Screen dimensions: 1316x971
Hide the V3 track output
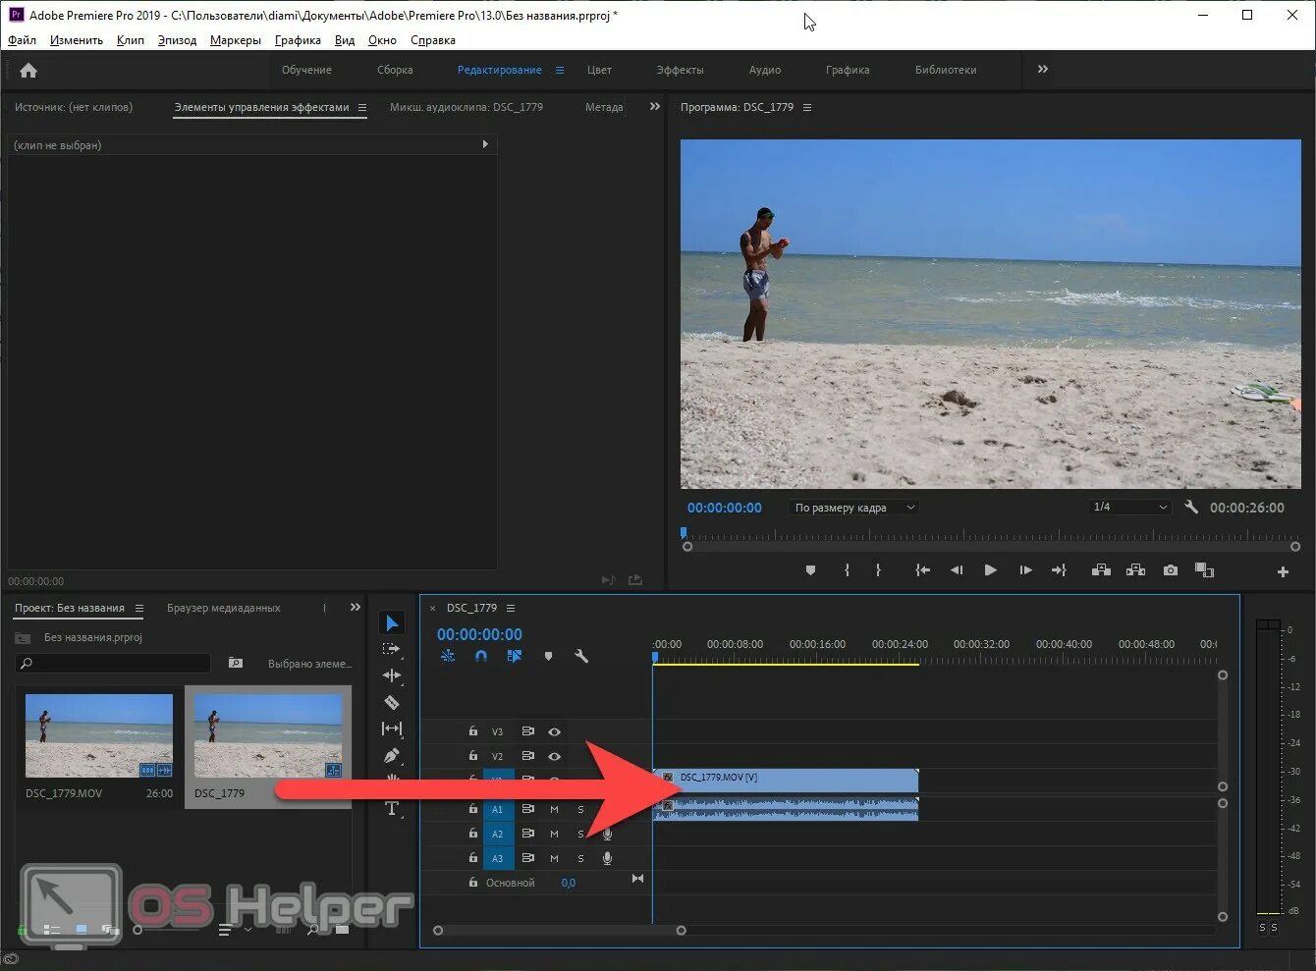point(554,731)
